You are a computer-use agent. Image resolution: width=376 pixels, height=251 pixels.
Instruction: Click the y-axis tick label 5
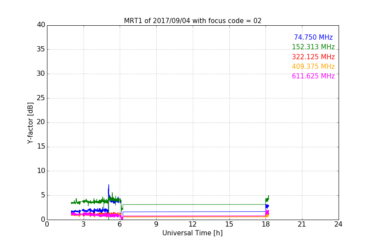[43, 195]
